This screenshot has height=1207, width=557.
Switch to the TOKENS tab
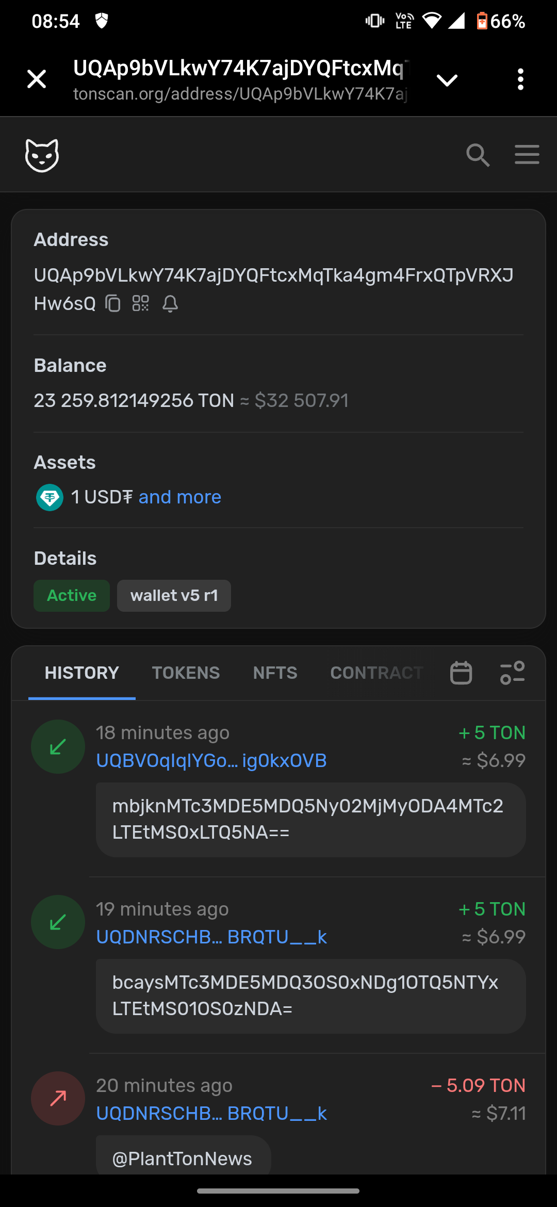click(186, 673)
